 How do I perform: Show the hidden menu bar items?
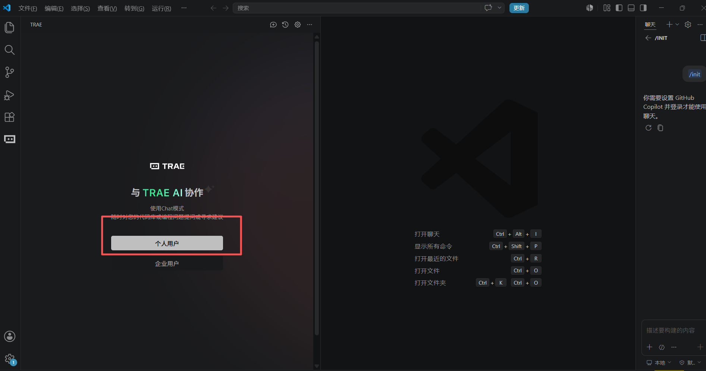point(184,8)
